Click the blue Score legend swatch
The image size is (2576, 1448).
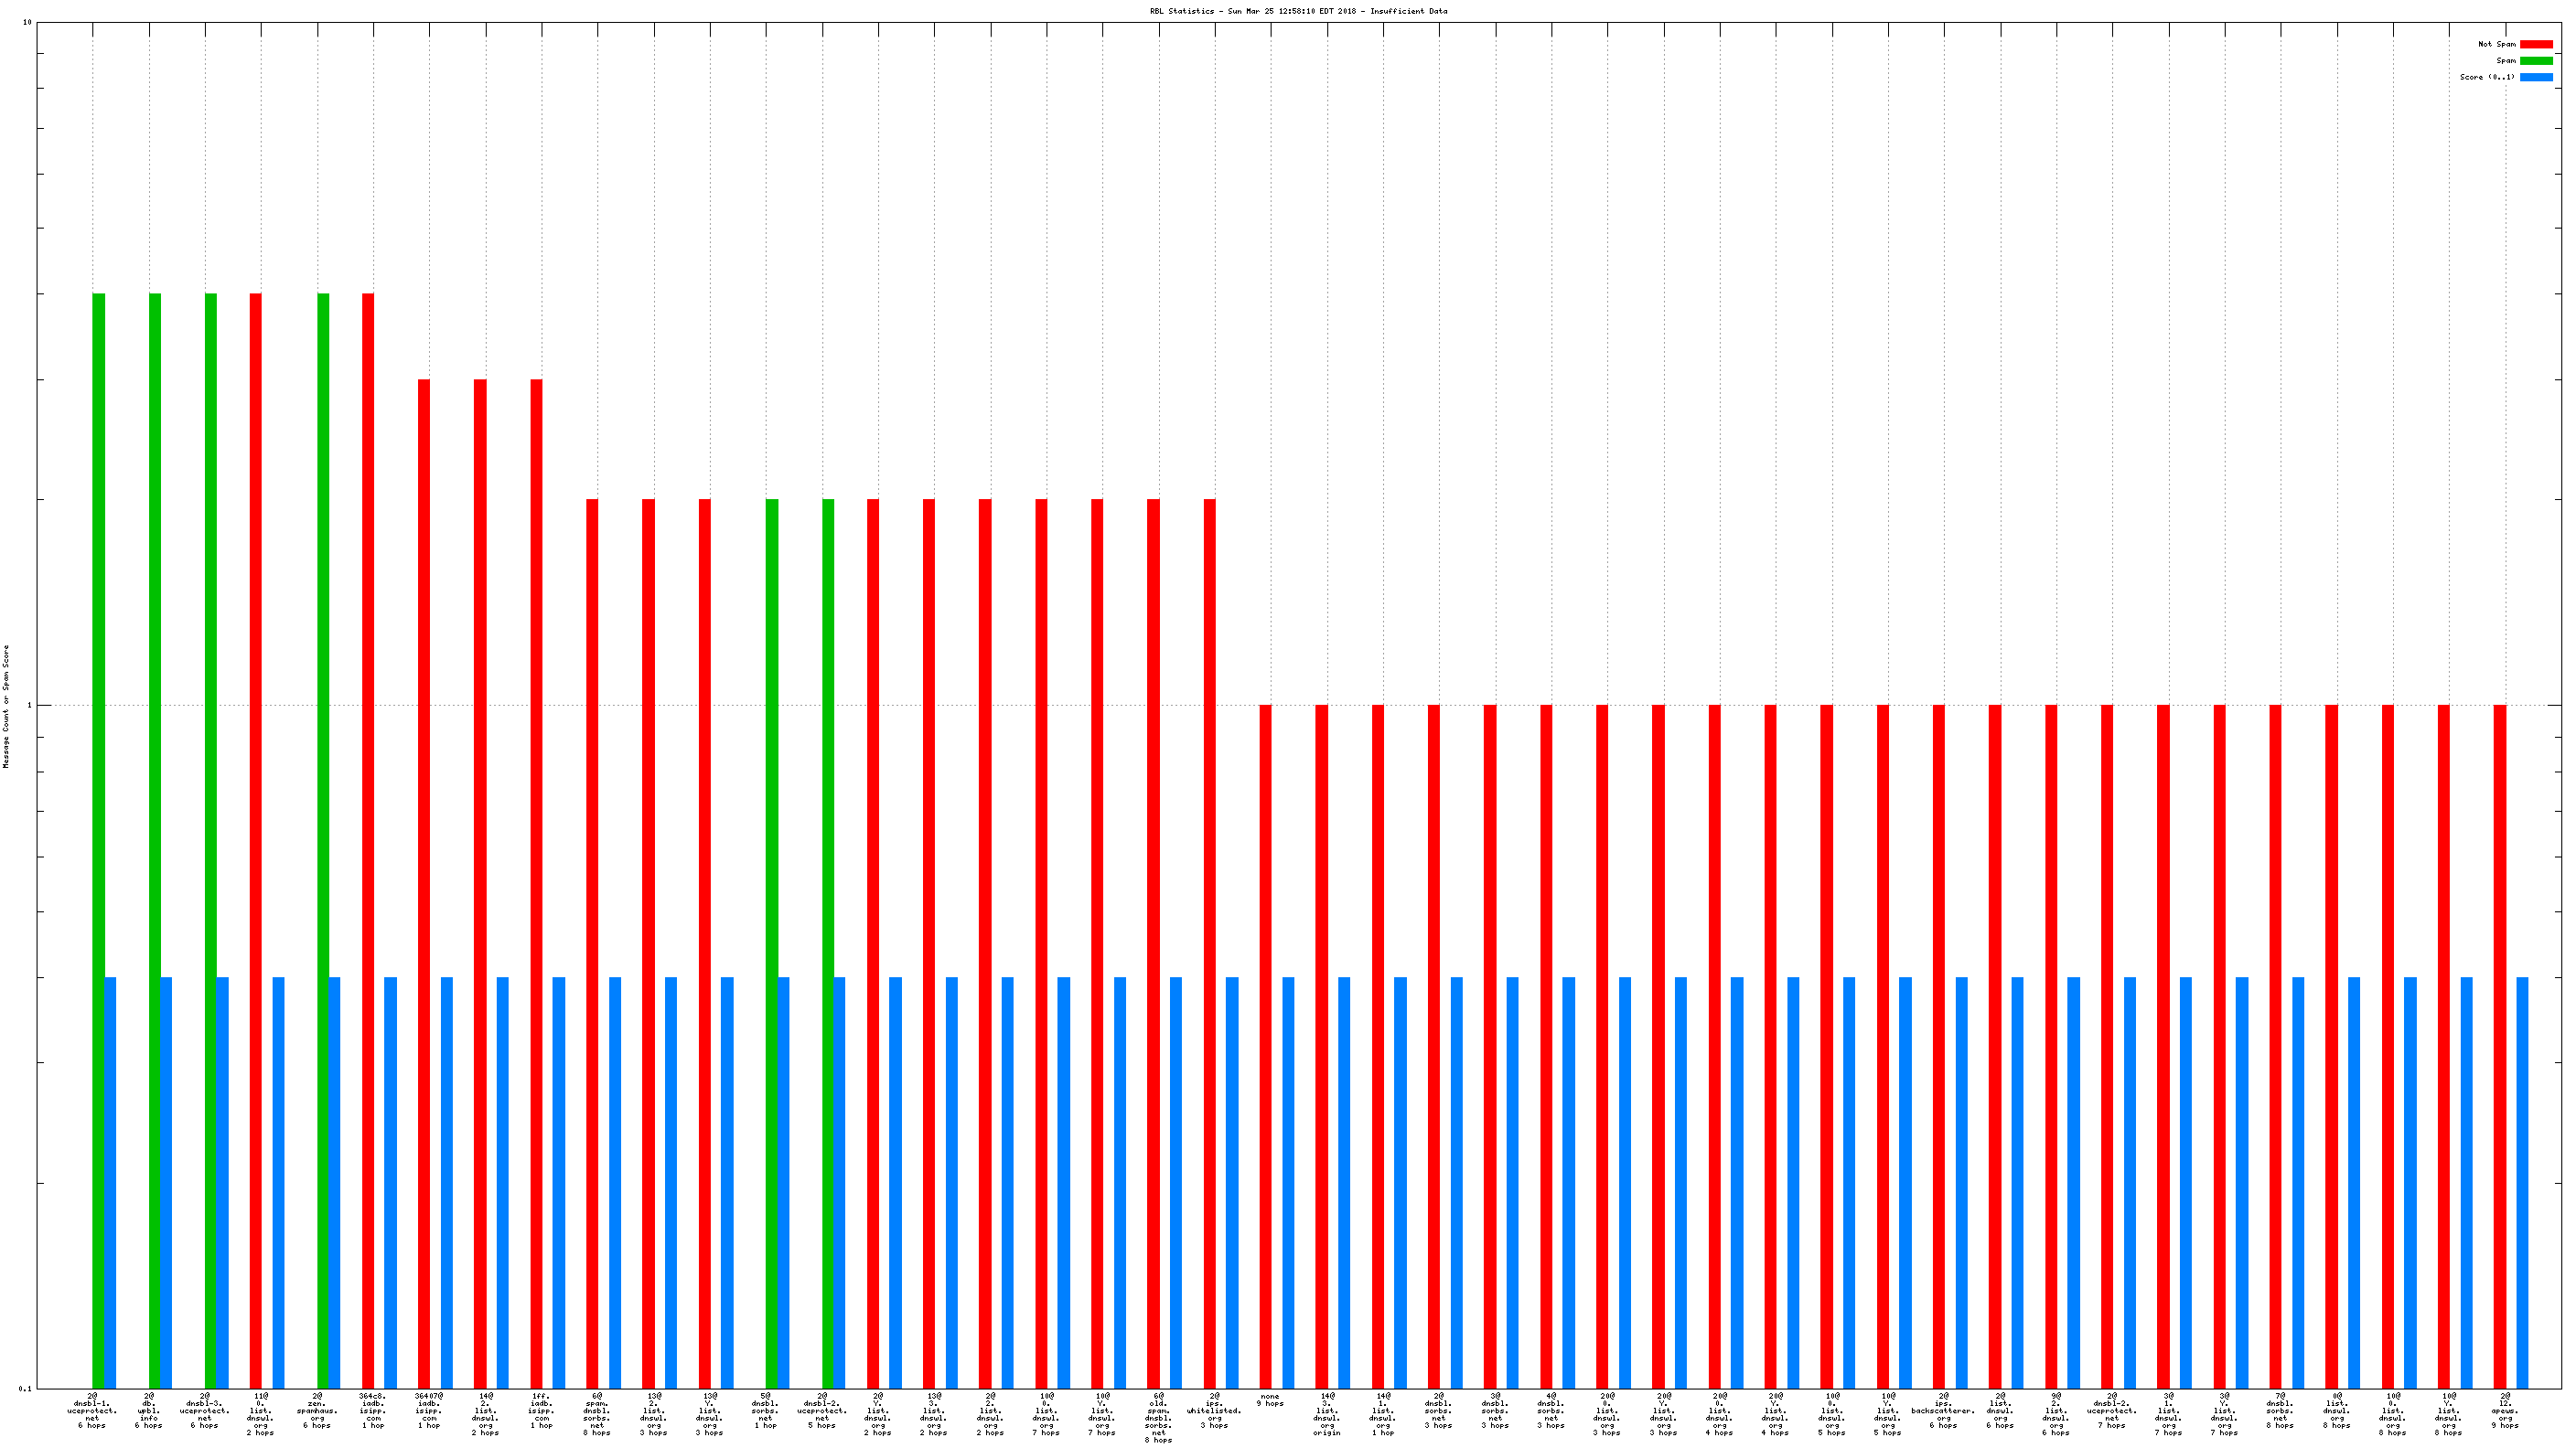click(x=2535, y=77)
